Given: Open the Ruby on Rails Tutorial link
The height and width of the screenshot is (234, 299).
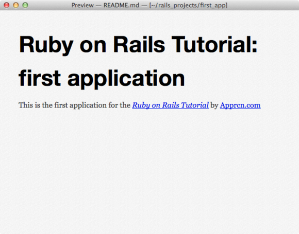Looking at the screenshot, I should (170, 105).
